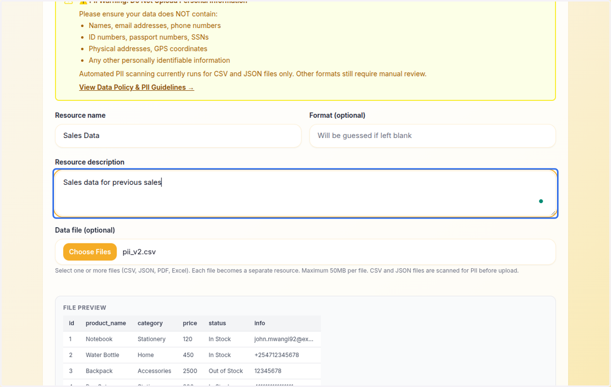This screenshot has width=611, height=387.
Task: Select the Backpack row in file preview
Action: 192,371
